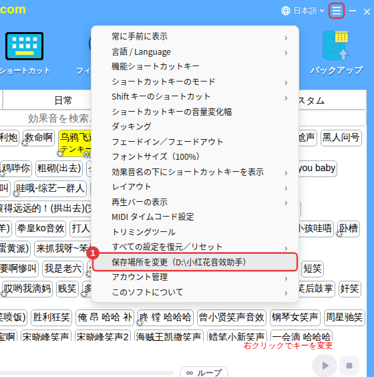The height and width of the screenshot is (377, 374).
Task: Play the 鸡哔你 sound effect
Action: coord(16,168)
